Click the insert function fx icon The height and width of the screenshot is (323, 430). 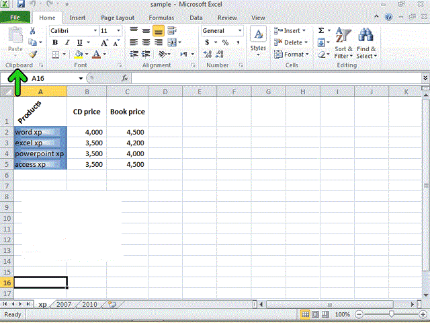pos(125,78)
